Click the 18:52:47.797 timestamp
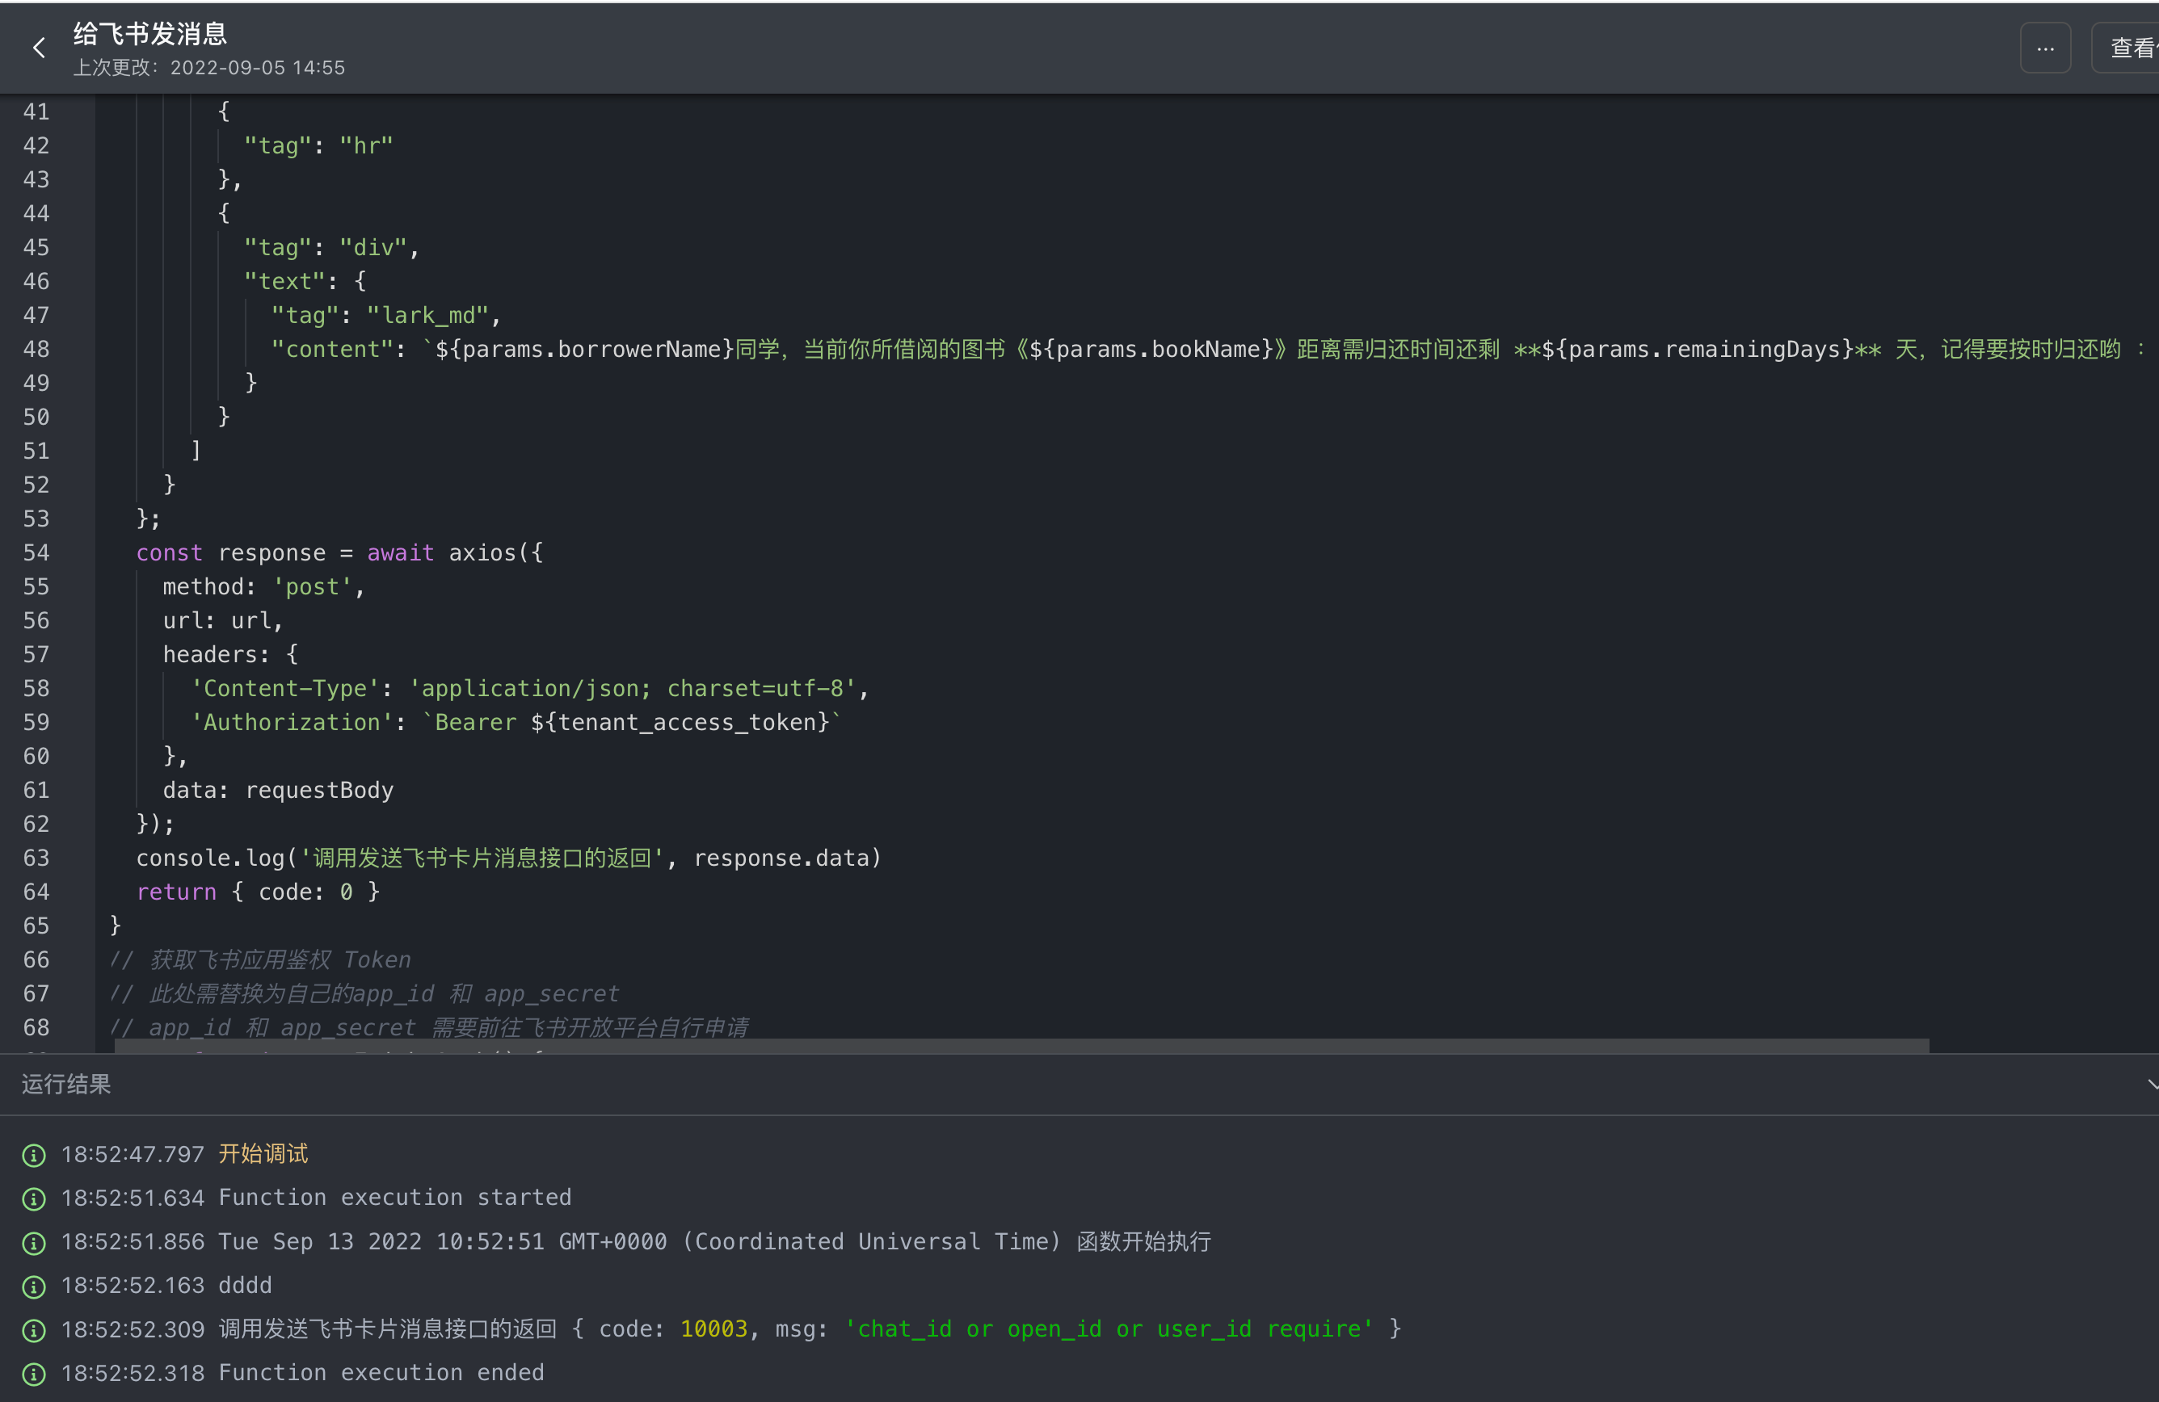Image resolution: width=2159 pixels, height=1402 pixels. coord(133,1154)
